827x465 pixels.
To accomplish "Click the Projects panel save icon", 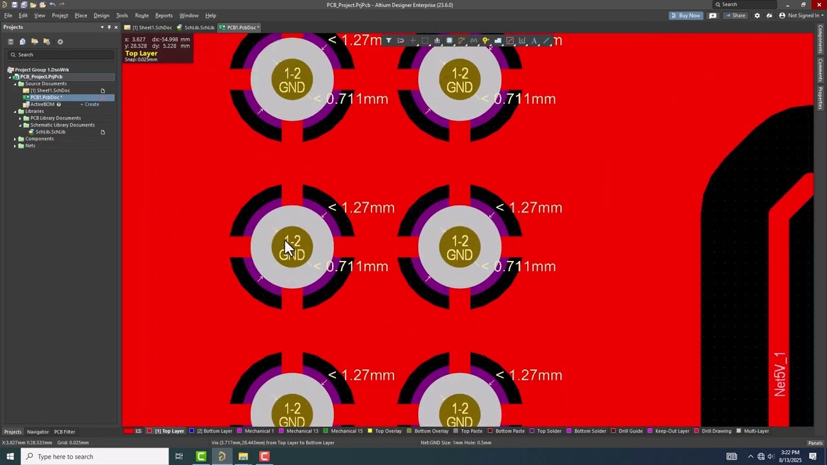I will (10, 41).
